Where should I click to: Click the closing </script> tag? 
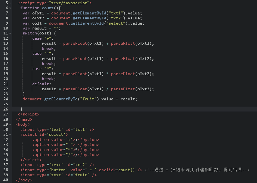pos(29,114)
